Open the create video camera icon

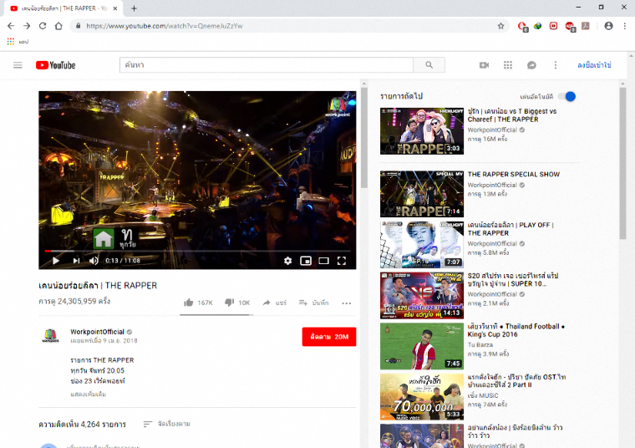pyautogui.click(x=484, y=65)
